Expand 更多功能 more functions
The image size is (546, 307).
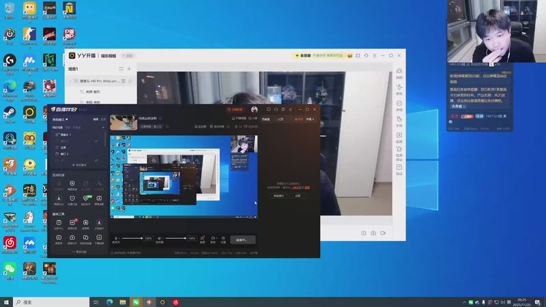coord(79,252)
